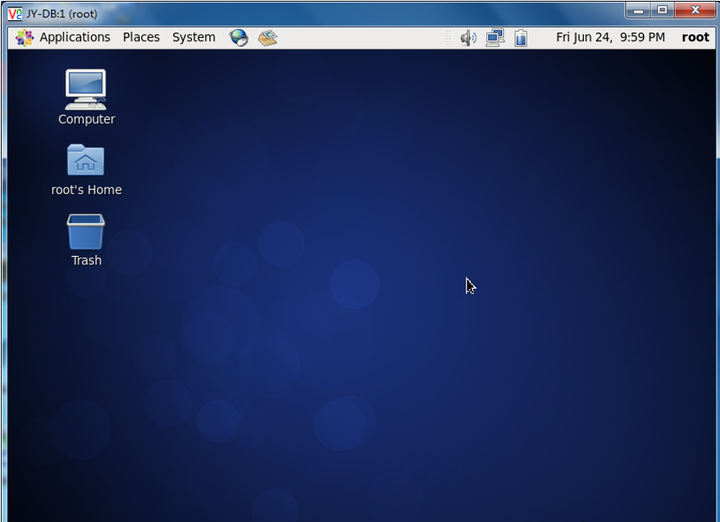
Task: Click the JY-DB:1 (root) window title bar
Action: [x=335, y=13]
